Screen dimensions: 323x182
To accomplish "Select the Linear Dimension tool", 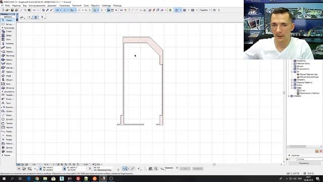I will pyautogui.click(x=8, y=95).
